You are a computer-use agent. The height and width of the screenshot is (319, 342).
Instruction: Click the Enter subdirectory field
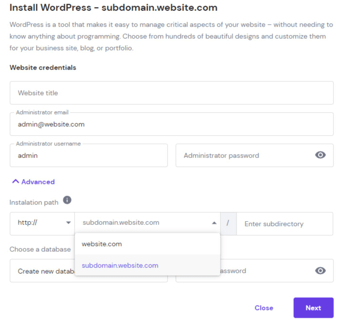pyautogui.click(x=284, y=224)
